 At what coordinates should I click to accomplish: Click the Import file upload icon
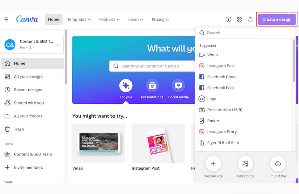278,164
